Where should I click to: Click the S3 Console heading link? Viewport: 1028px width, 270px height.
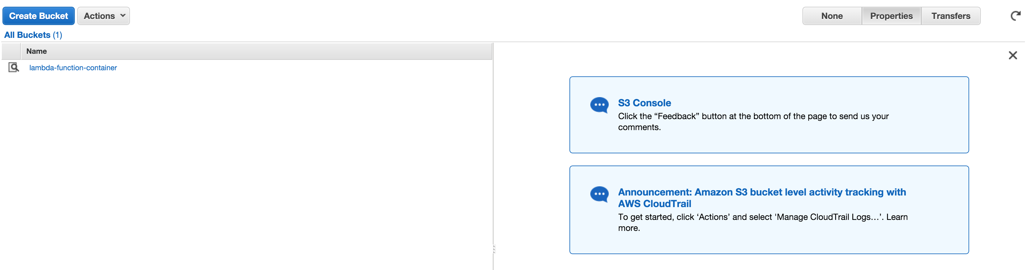click(644, 103)
